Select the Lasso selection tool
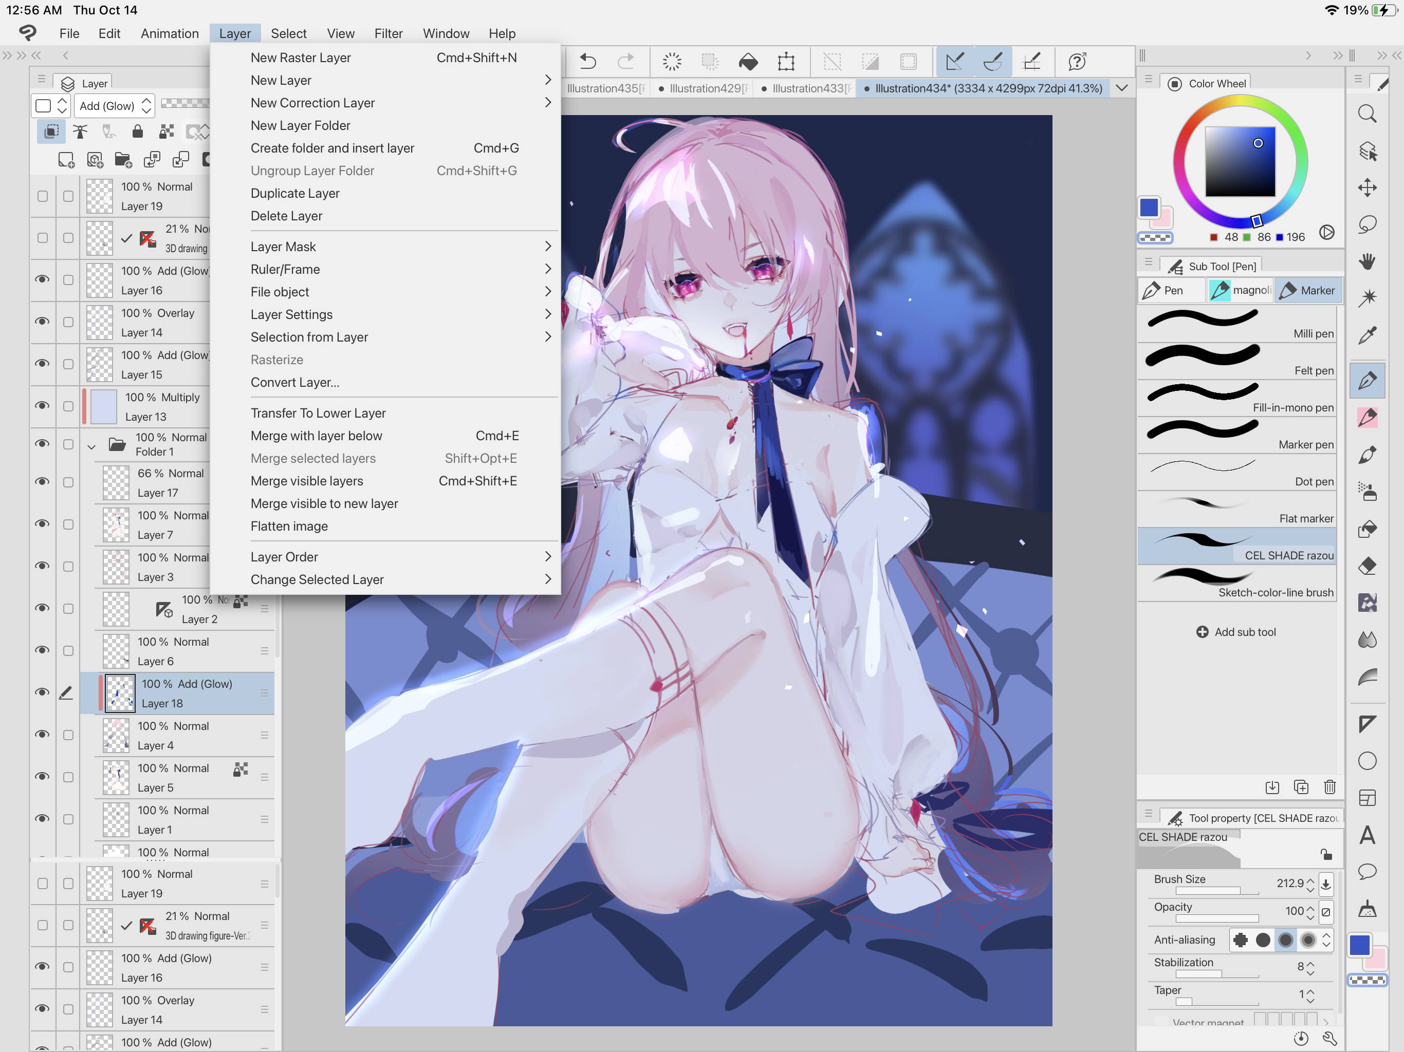This screenshot has height=1052, width=1404. (1366, 224)
